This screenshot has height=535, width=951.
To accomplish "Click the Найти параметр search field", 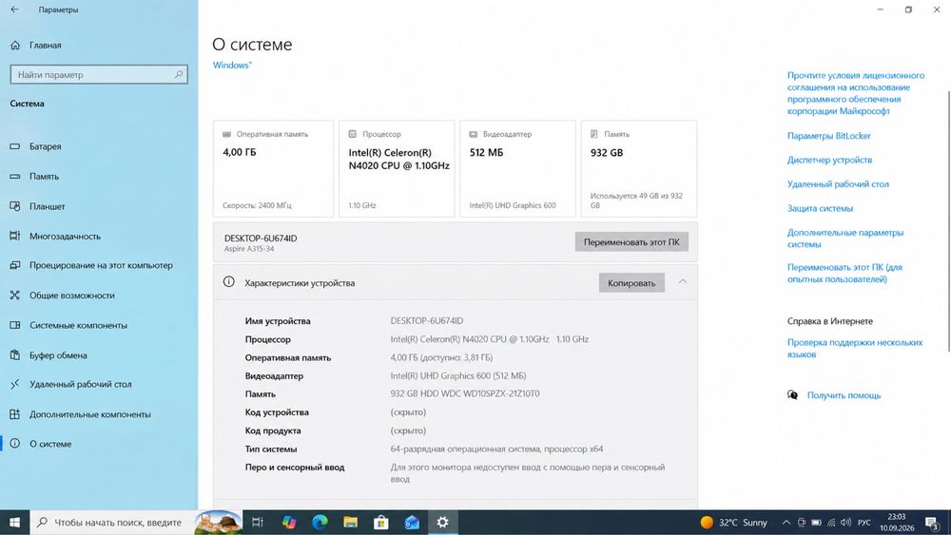I will coord(99,74).
